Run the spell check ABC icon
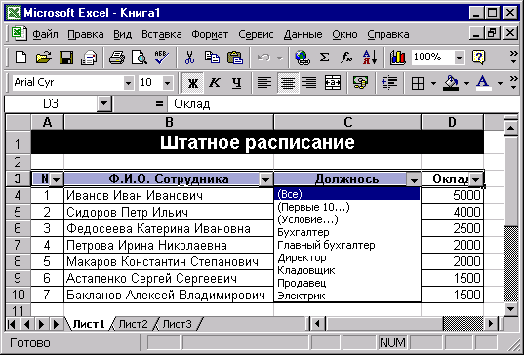 pyautogui.click(x=161, y=58)
